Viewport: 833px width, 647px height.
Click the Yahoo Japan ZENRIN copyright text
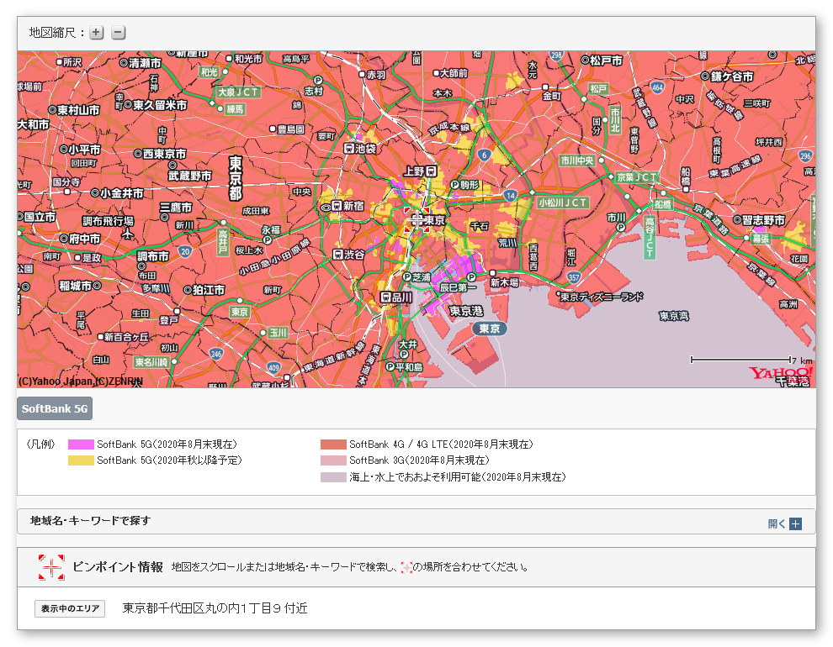pos(81,381)
